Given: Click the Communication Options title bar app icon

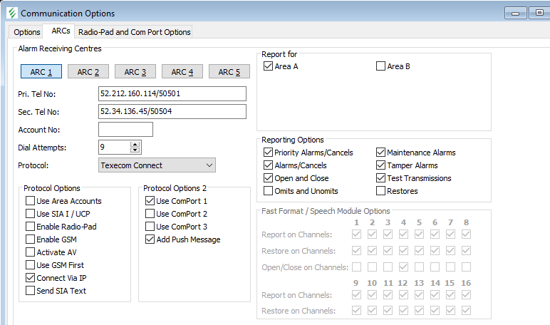Looking at the screenshot, I should (11, 13).
